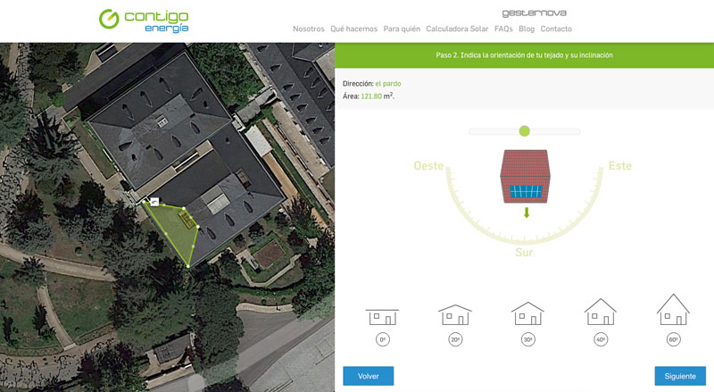This screenshot has height=392, width=714.
Task: Go to Qué hacemos page
Action: 353,29
